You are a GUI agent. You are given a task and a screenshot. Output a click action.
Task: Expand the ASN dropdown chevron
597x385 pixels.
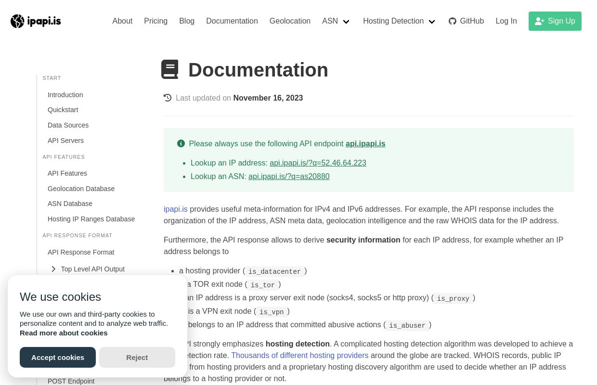(346, 22)
